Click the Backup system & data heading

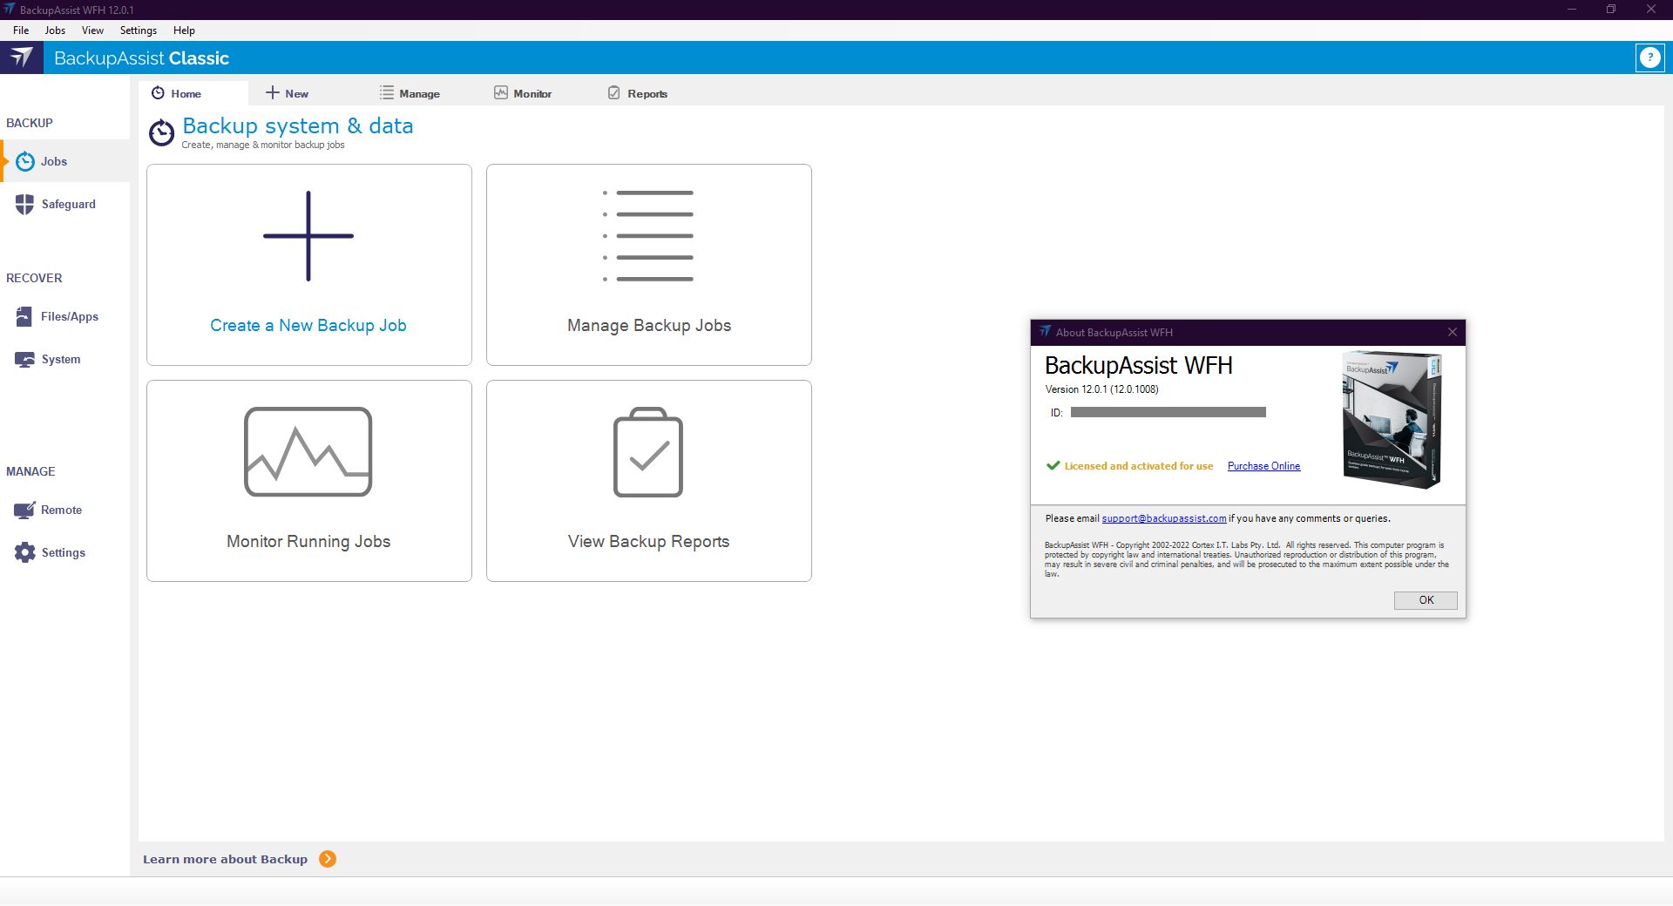[x=298, y=126]
